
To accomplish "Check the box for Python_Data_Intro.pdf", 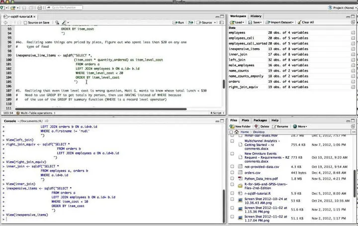I will (232, 179).
